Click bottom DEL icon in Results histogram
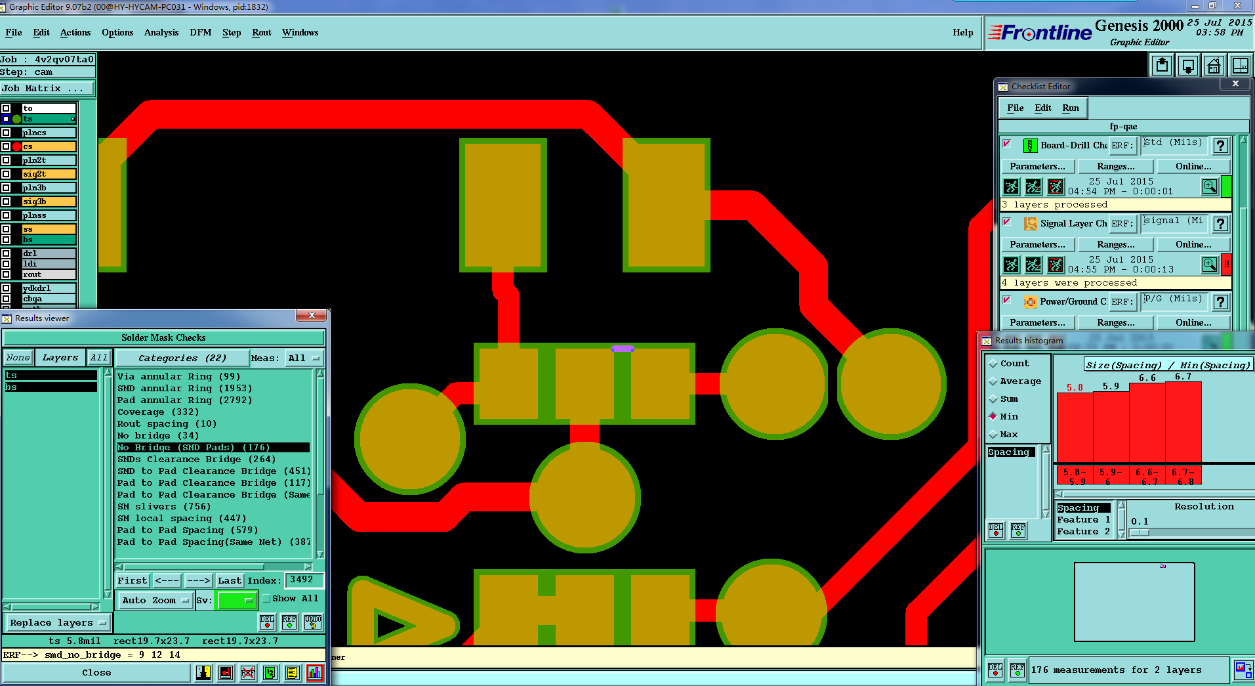The height and width of the screenshot is (686, 1255). click(x=995, y=670)
